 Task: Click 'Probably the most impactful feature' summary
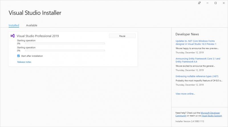[199, 81]
